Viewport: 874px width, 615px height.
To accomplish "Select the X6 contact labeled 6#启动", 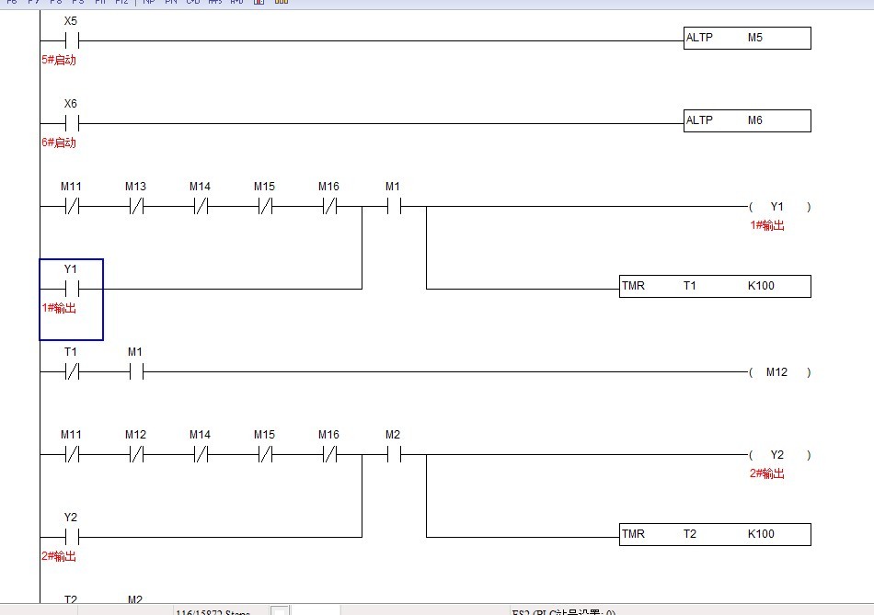I will pyautogui.click(x=71, y=123).
